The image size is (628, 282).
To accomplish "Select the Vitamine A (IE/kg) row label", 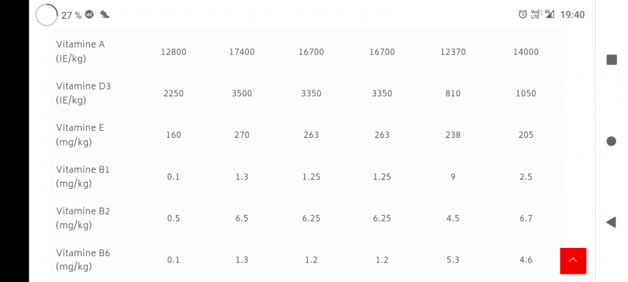I will pyautogui.click(x=80, y=52).
